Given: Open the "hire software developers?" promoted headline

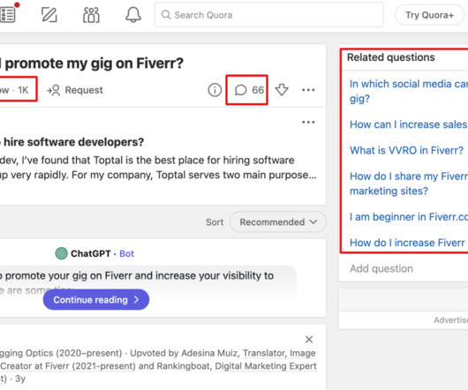Looking at the screenshot, I should [72, 142].
